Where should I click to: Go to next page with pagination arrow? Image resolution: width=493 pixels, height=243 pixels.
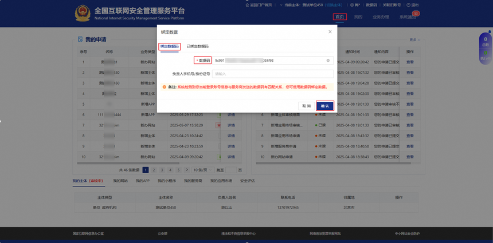coord(186,170)
